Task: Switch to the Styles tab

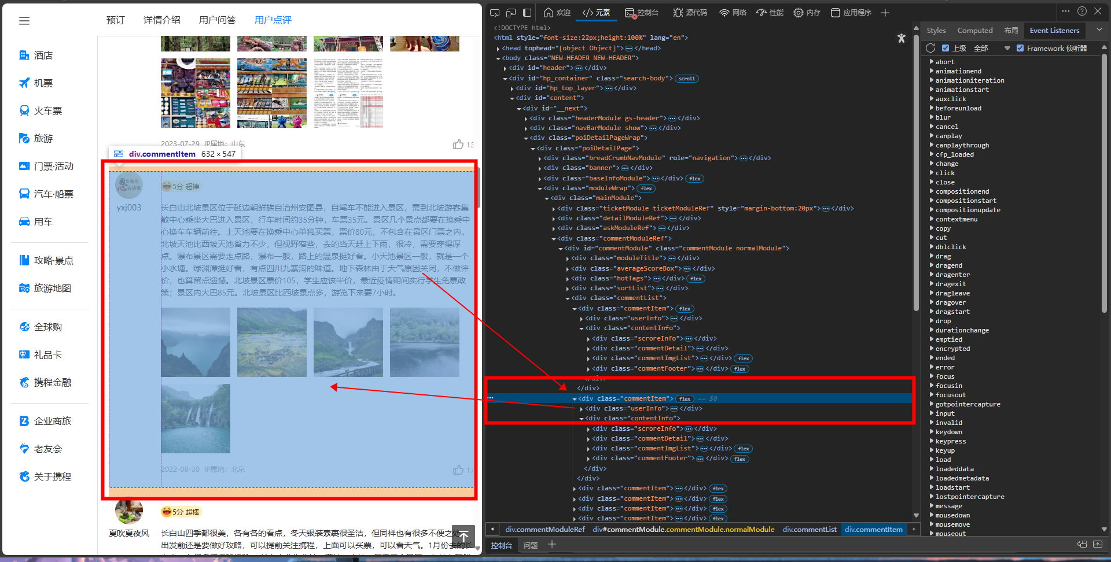Action: (936, 31)
